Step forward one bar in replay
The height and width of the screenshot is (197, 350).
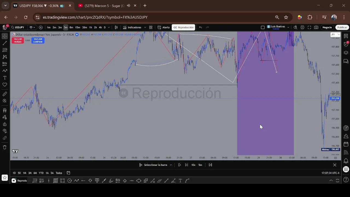coord(186,165)
